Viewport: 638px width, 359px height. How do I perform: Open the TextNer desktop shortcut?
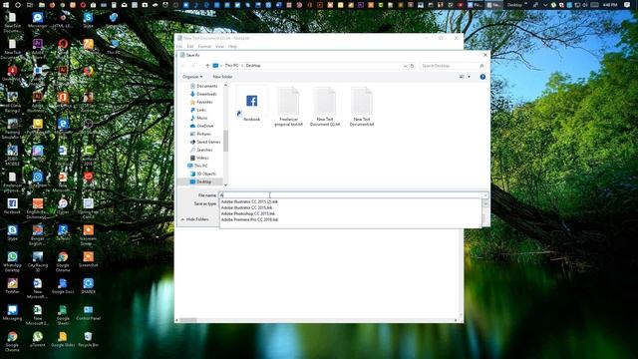[12, 286]
